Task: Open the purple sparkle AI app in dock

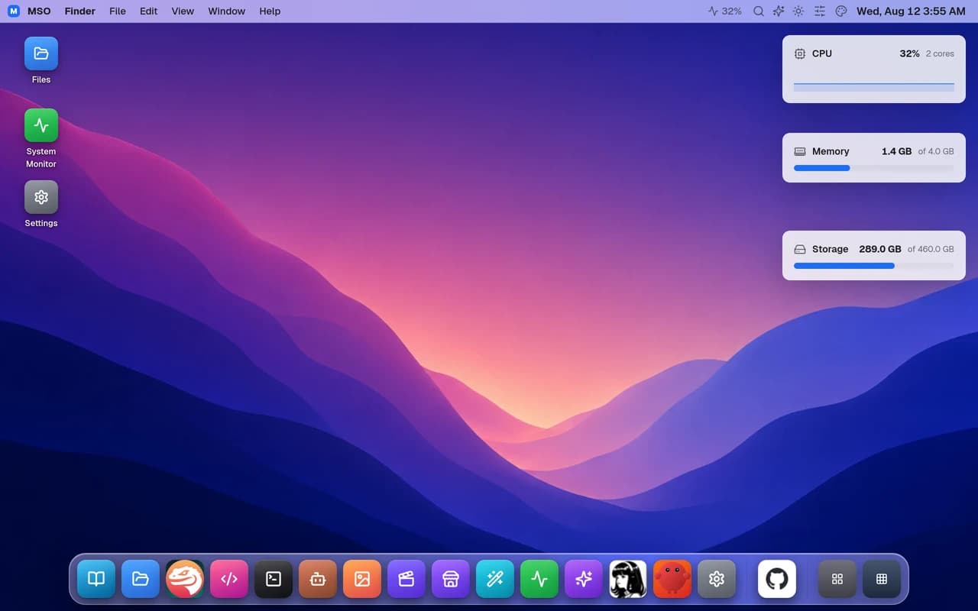Action: point(584,579)
